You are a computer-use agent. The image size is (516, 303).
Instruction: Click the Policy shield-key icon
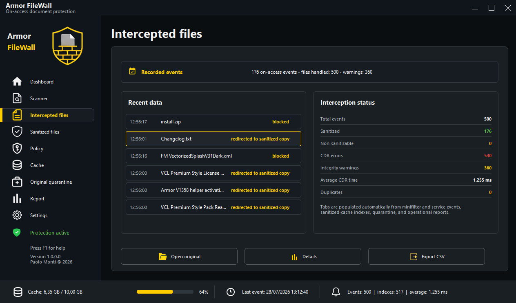point(17,148)
